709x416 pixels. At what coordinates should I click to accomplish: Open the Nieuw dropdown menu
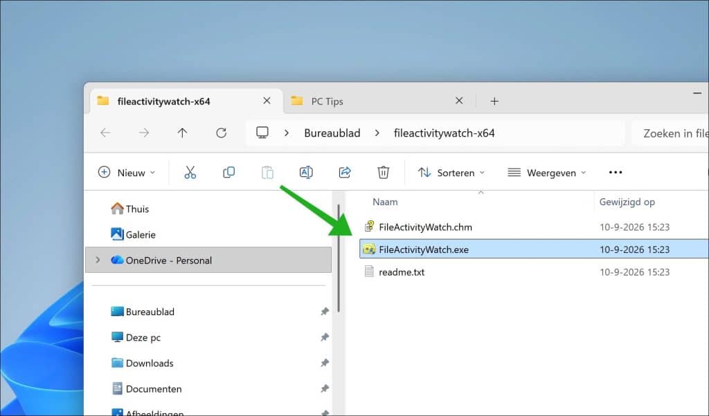tap(127, 172)
